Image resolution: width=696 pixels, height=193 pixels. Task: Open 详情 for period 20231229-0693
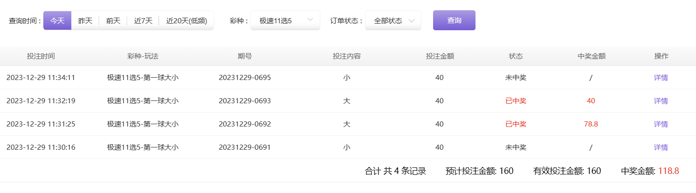(x=661, y=101)
